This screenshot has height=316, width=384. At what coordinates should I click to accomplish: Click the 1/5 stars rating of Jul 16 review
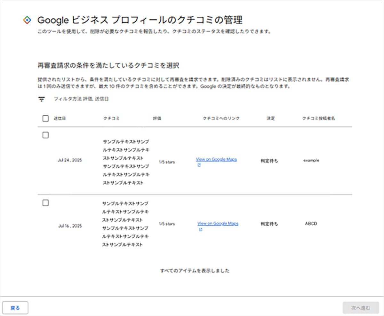point(167,224)
